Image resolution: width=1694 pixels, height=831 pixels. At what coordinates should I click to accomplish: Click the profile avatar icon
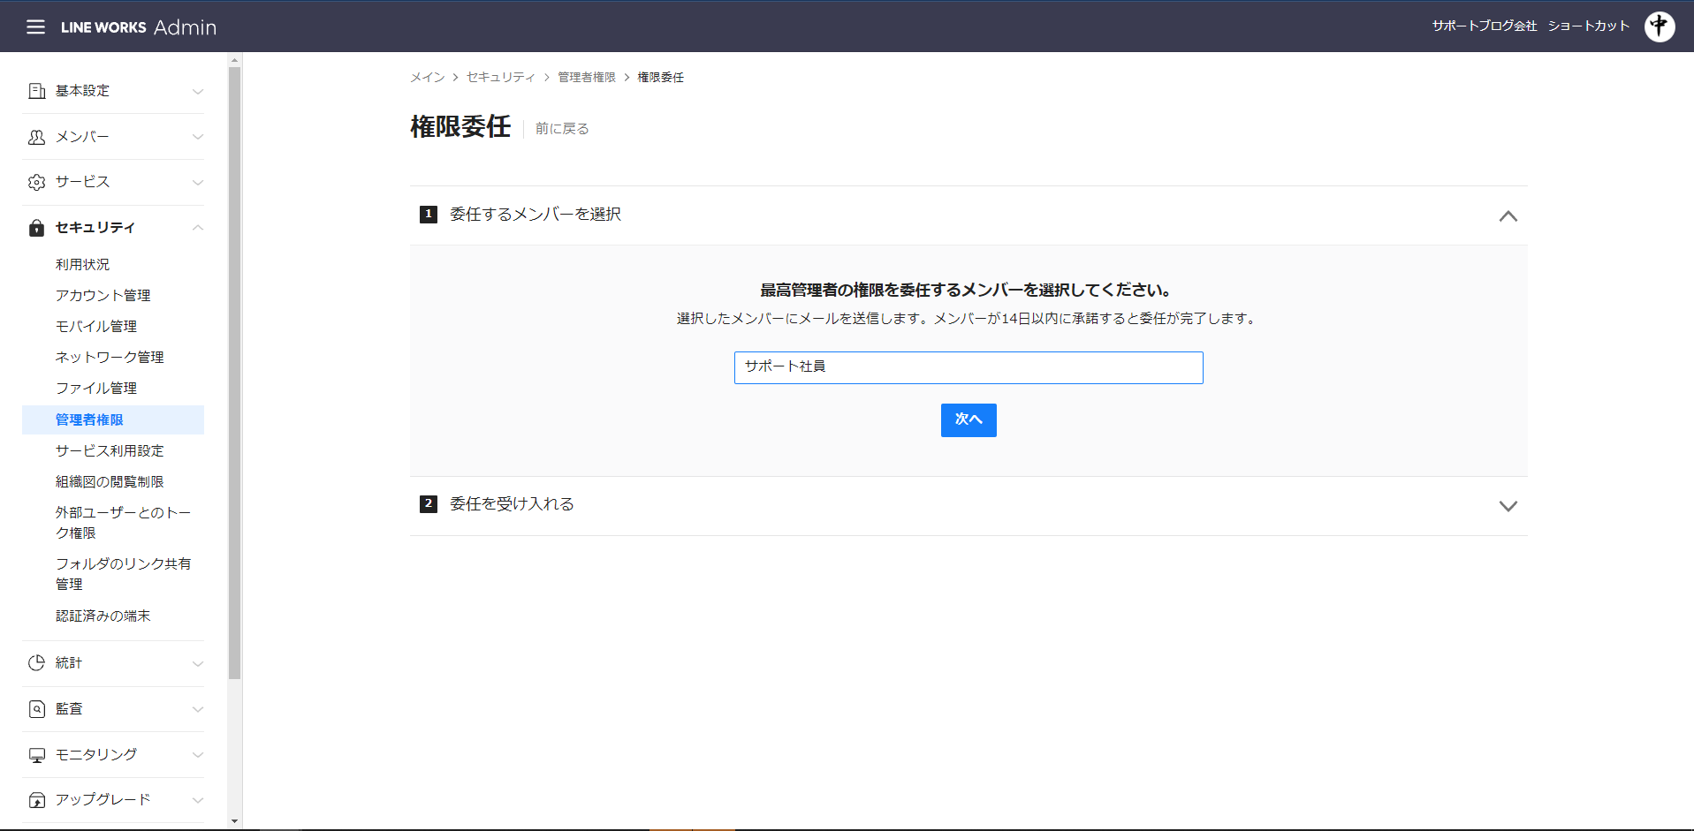pyautogui.click(x=1659, y=26)
